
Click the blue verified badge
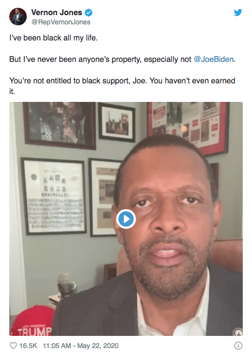[x=89, y=13]
